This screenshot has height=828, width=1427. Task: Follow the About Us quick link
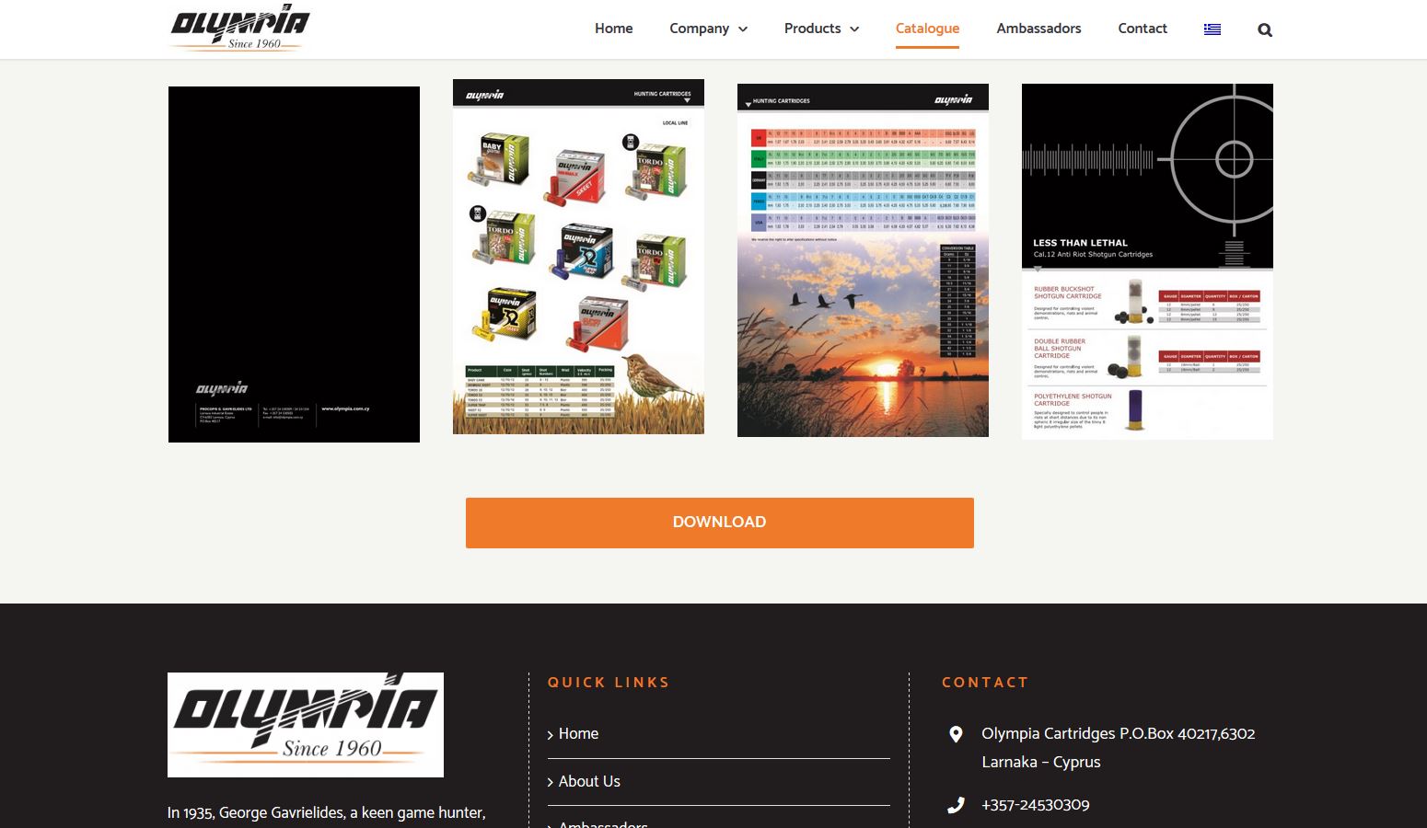click(x=589, y=781)
